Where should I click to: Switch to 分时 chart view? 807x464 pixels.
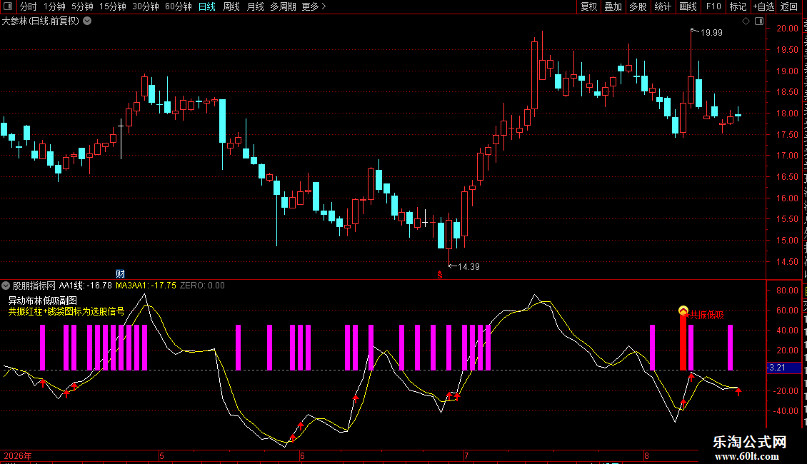29,6
